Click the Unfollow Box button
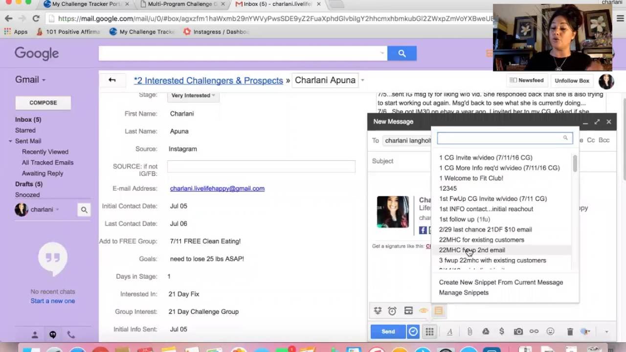 tap(572, 81)
